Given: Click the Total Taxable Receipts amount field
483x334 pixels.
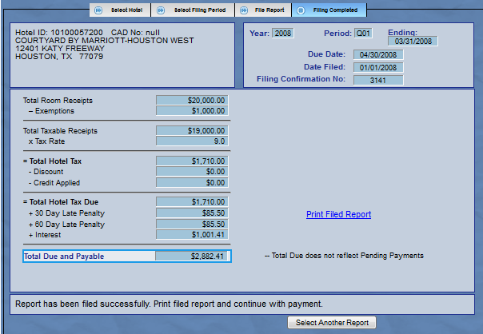Looking at the screenshot, I should pyautogui.click(x=193, y=130).
